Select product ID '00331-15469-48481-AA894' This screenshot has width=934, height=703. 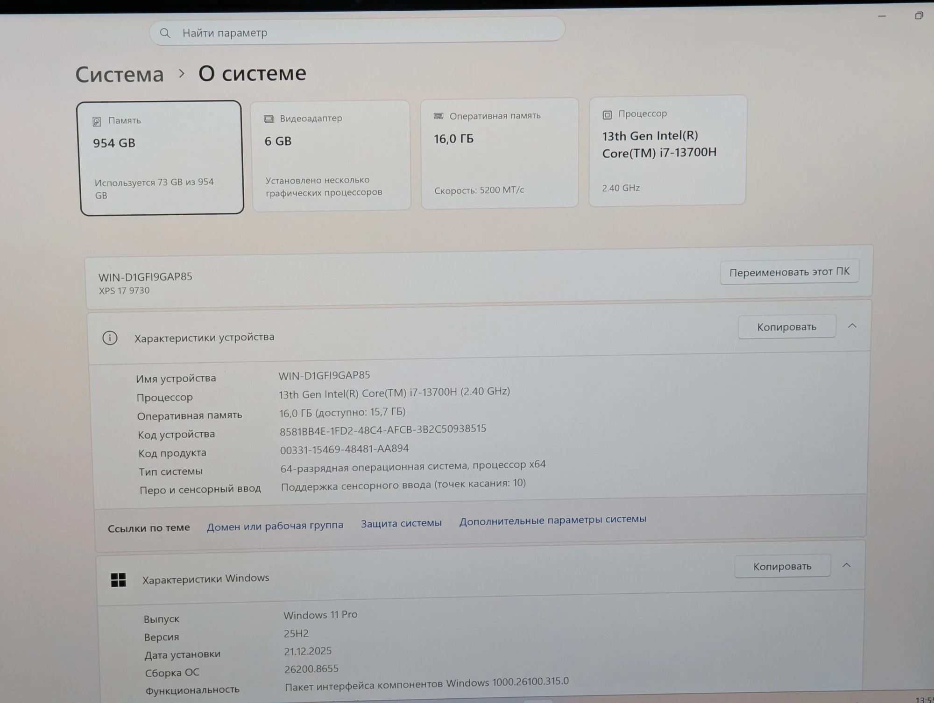click(x=345, y=449)
